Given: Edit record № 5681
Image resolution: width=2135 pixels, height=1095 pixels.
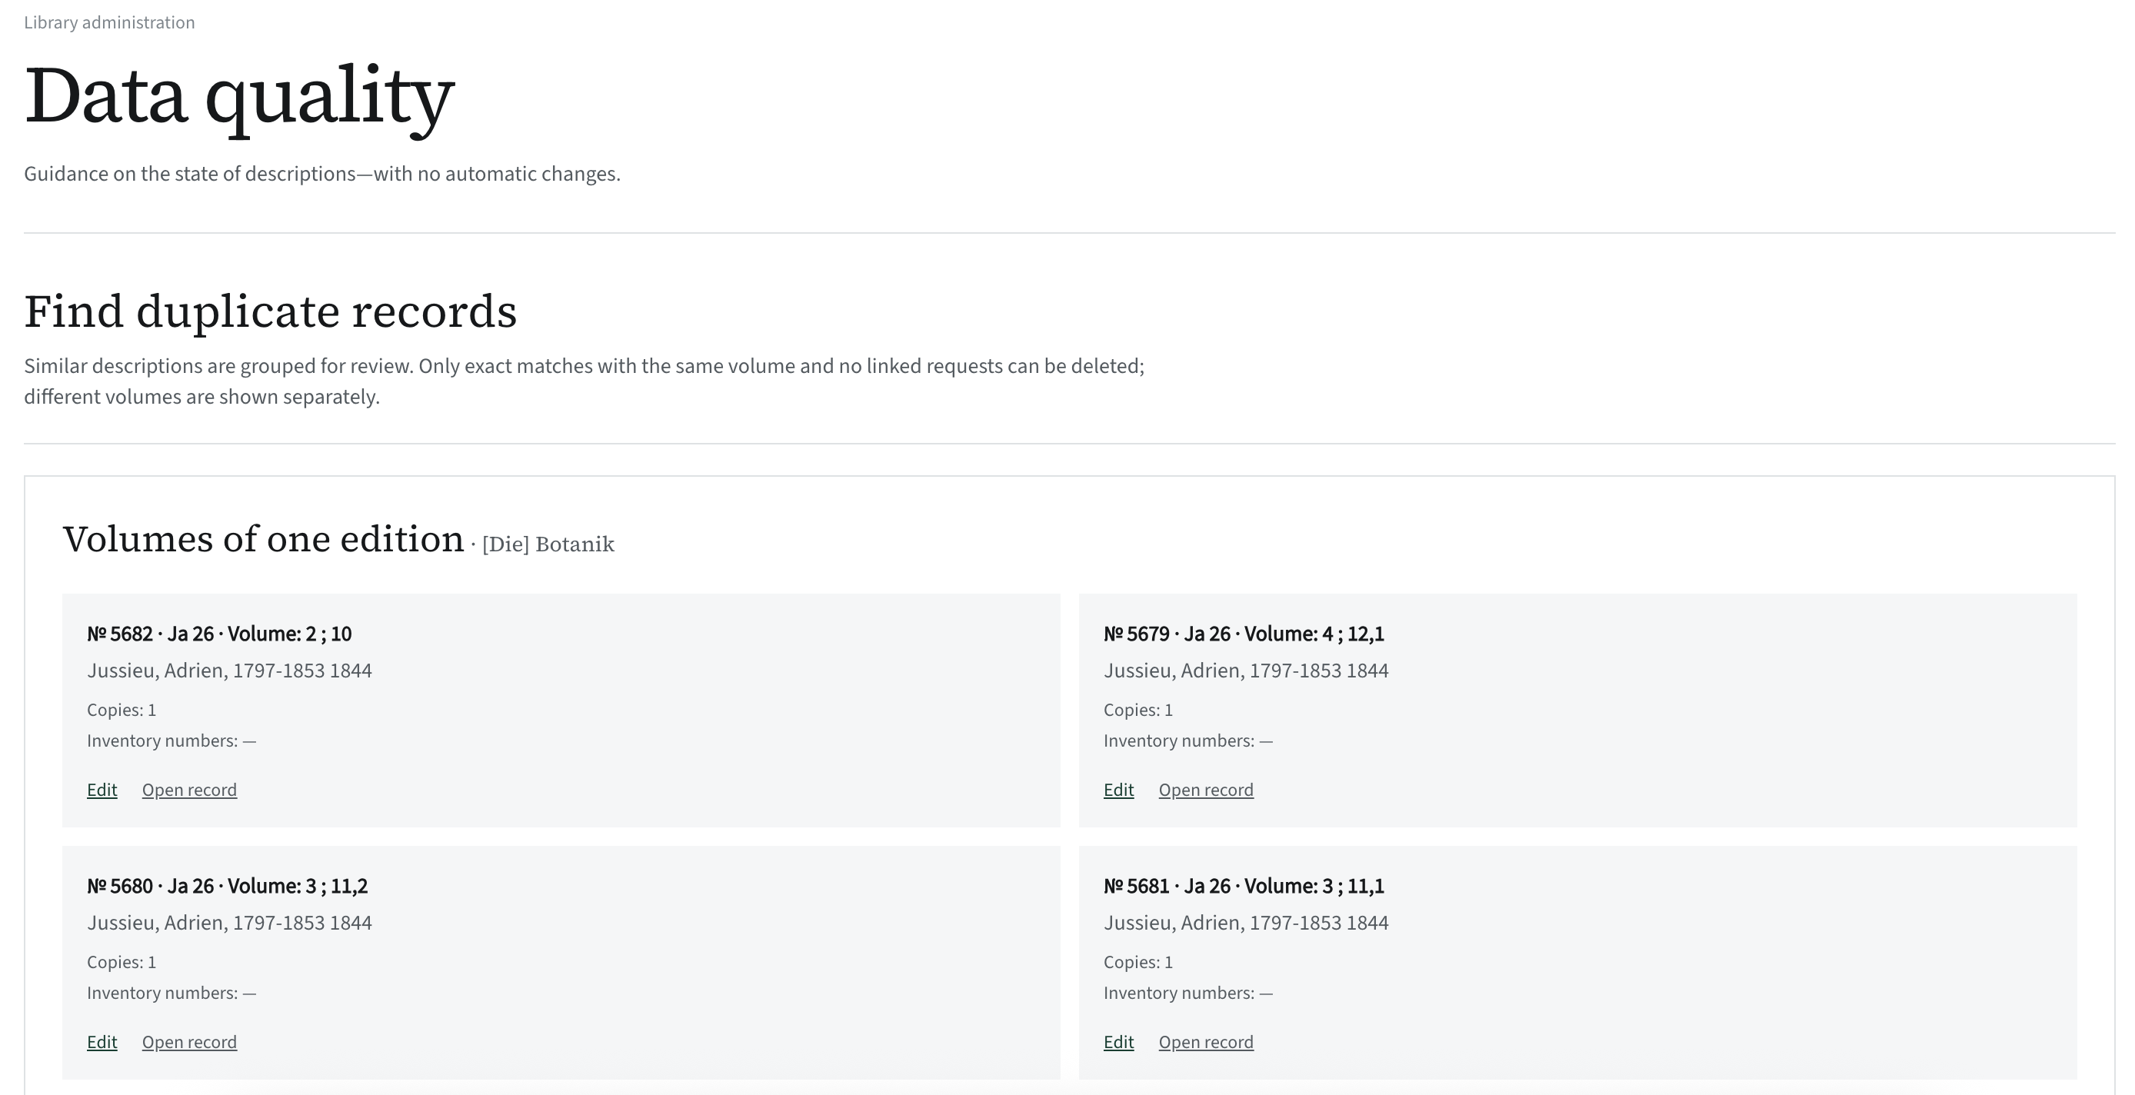Looking at the screenshot, I should click(1118, 1042).
